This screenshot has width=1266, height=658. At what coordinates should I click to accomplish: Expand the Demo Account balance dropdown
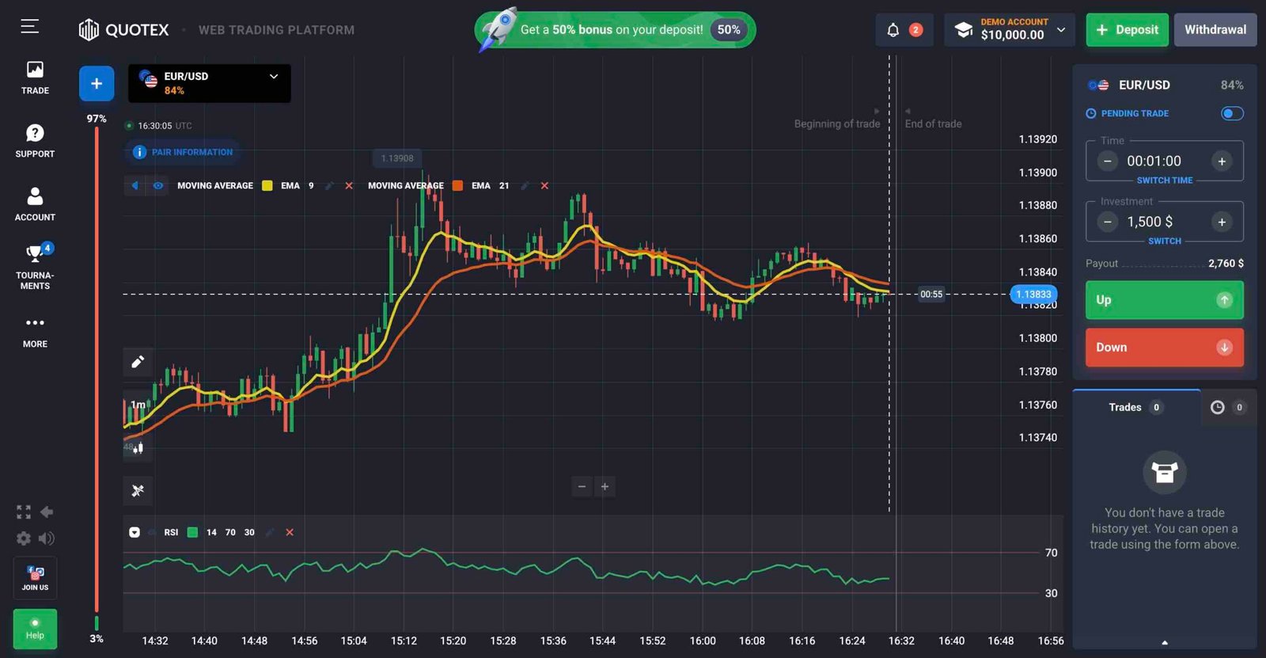click(x=1010, y=30)
